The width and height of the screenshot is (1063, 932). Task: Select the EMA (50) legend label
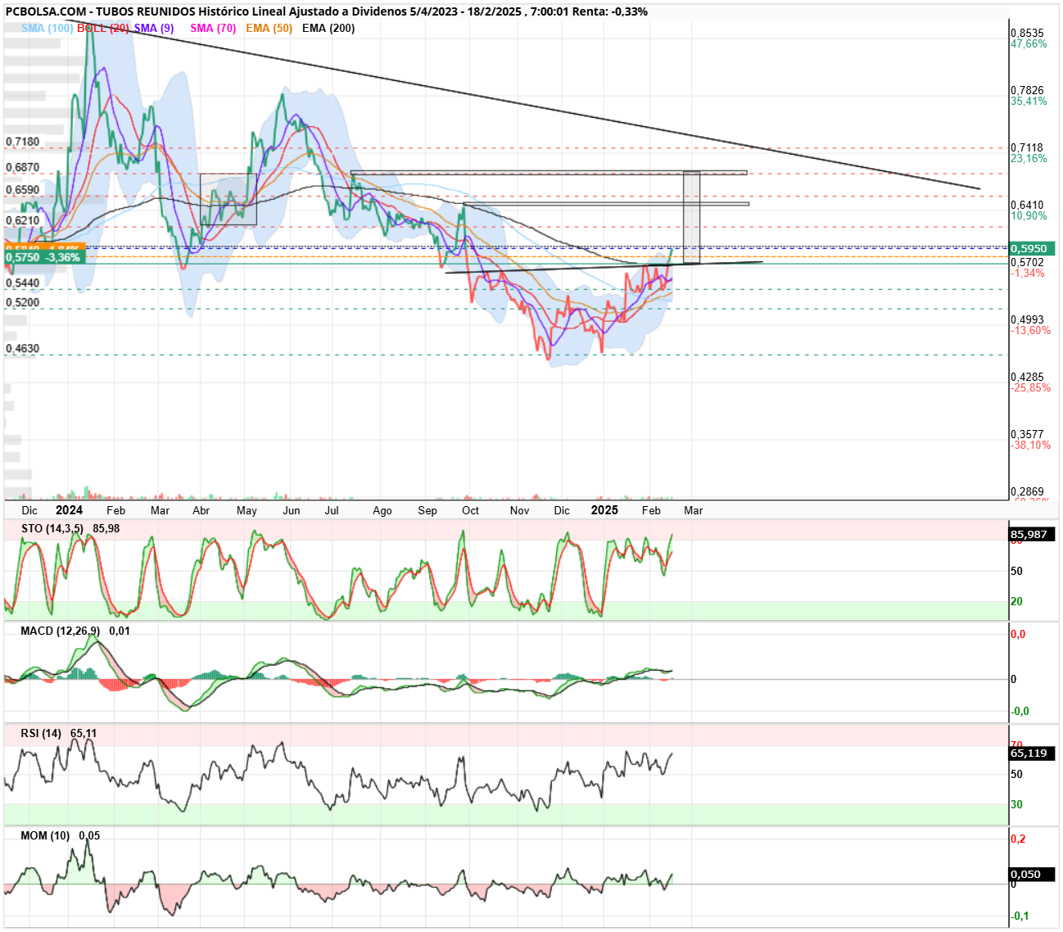tap(269, 28)
